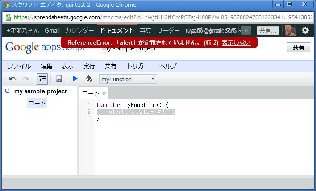Click the user profile photo

pyautogui.click(x=291, y=30)
